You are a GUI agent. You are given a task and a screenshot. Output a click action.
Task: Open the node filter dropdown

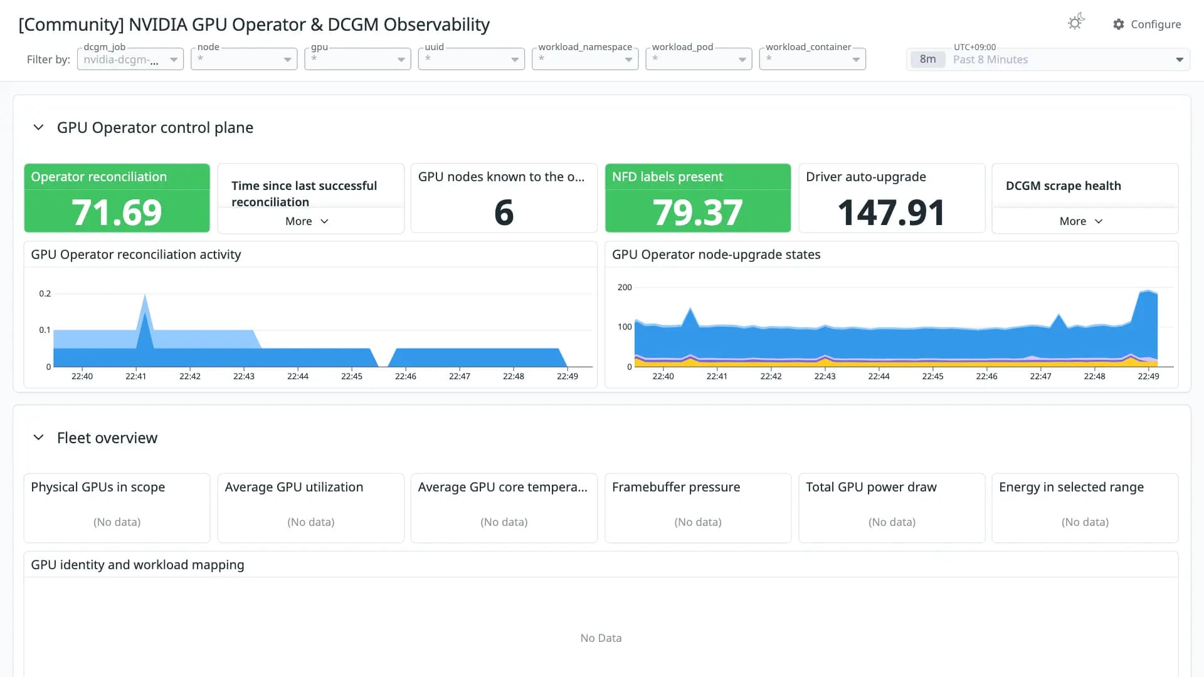pyautogui.click(x=244, y=60)
